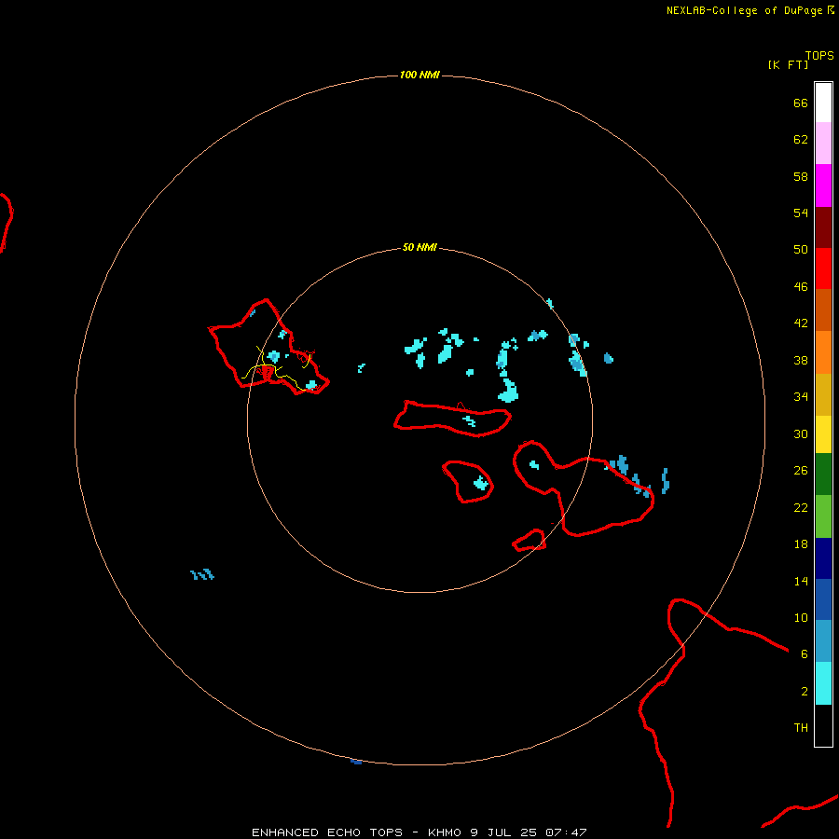Click the legend value '62'
Viewport: 839px width, 839px height.
click(x=801, y=140)
